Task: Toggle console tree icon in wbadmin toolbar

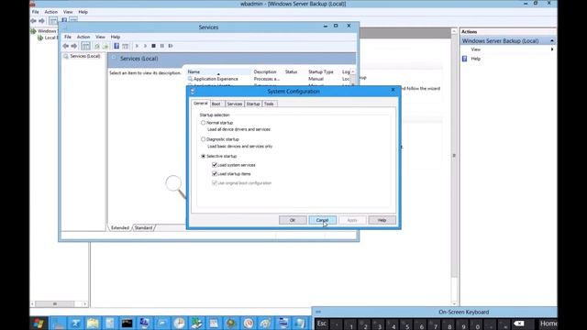Action: (53, 21)
